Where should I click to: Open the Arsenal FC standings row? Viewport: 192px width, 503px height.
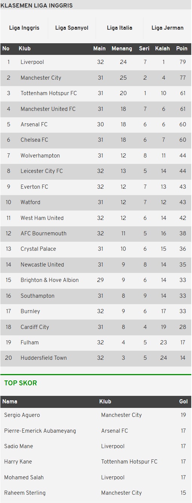[x=96, y=124]
